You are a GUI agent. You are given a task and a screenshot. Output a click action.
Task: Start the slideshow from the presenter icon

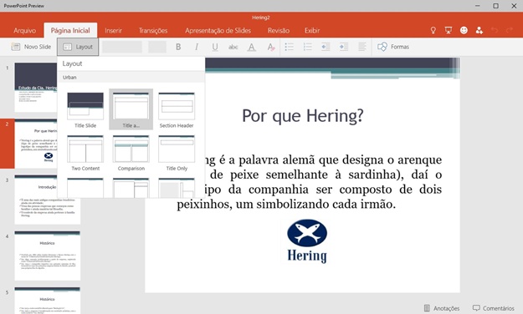click(449, 31)
